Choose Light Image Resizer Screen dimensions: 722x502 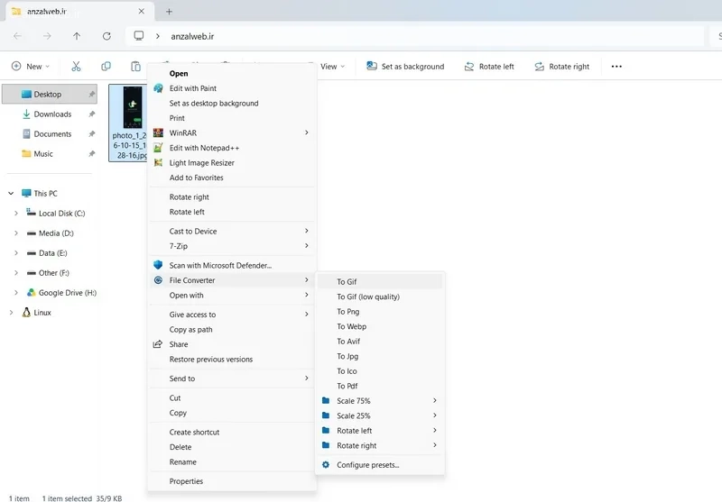232,163
